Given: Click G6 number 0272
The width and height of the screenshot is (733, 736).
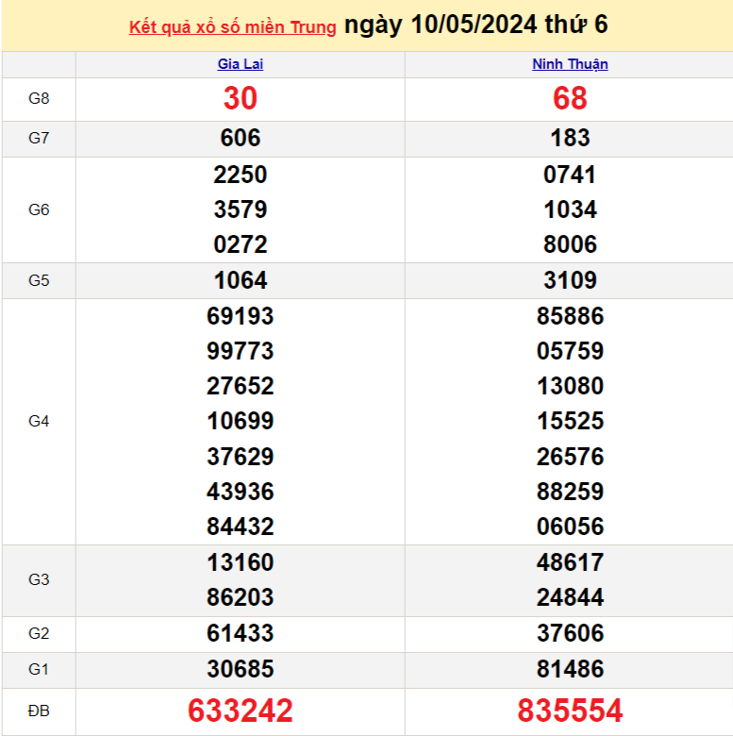Looking at the screenshot, I should (241, 244).
